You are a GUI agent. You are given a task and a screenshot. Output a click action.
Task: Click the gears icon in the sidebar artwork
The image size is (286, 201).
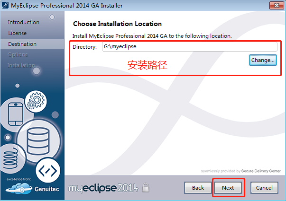(36, 101)
